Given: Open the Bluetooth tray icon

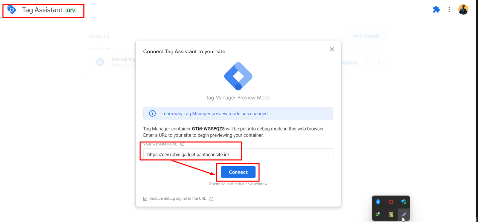Looking at the screenshot, I should click(x=378, y=202).
